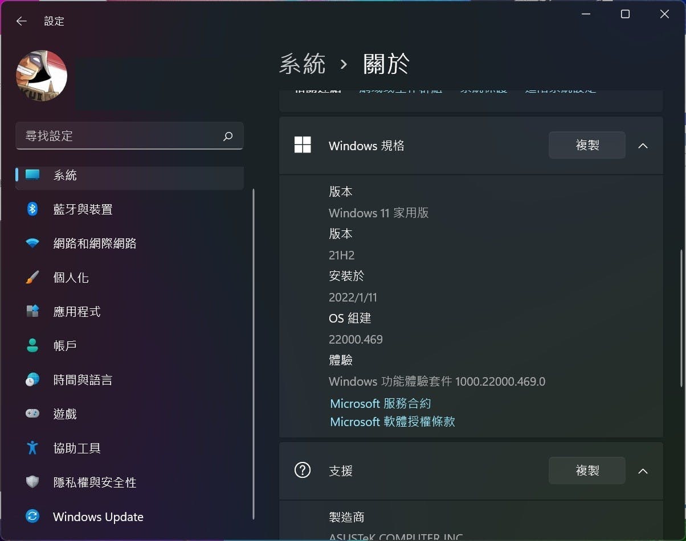Screen dimensions: 686x541
Task: Click the 21H2 version value
Action: [342, 255]
